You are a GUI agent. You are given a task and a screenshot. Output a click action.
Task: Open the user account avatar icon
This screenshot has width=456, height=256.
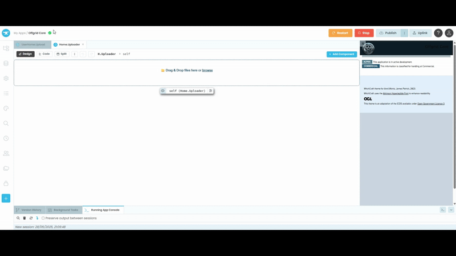[449, 33]
